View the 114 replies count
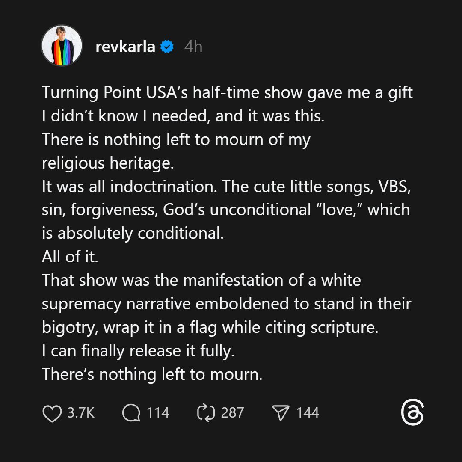Viewport: 462px width, 462px height. (158, 413)
